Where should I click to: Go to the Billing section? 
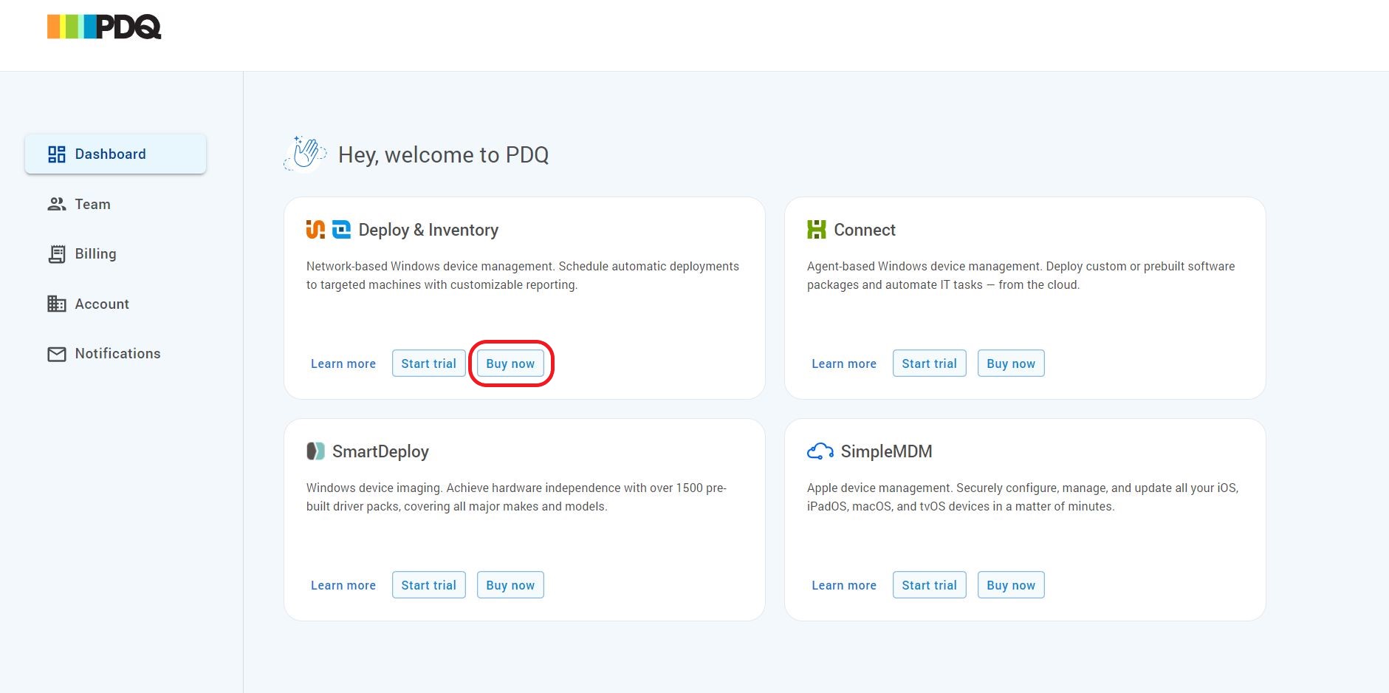click(x=95, y=254)
